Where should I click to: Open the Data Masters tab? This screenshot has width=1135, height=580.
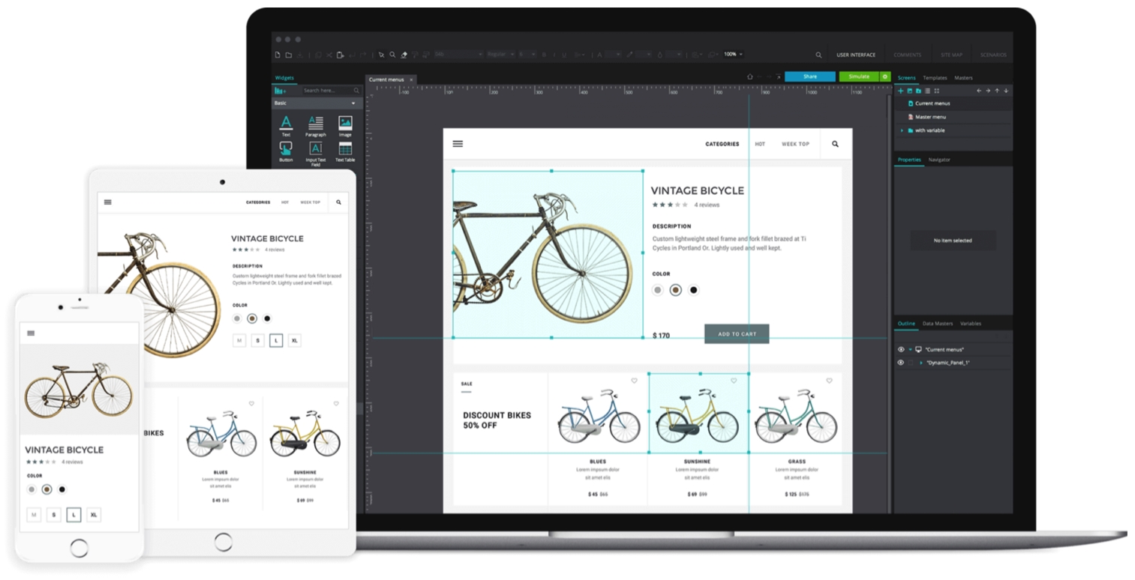pos(937,324)
